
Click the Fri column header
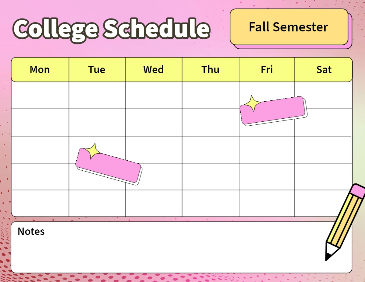tap(267, 70)
